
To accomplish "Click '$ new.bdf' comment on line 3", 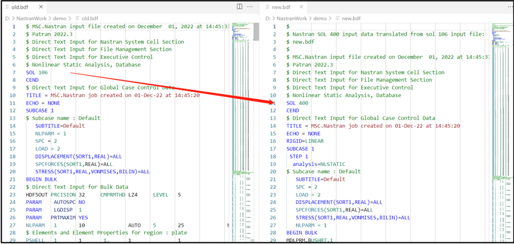I will [300, 42].
